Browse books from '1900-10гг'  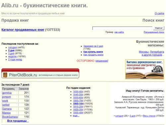[78, 104]
